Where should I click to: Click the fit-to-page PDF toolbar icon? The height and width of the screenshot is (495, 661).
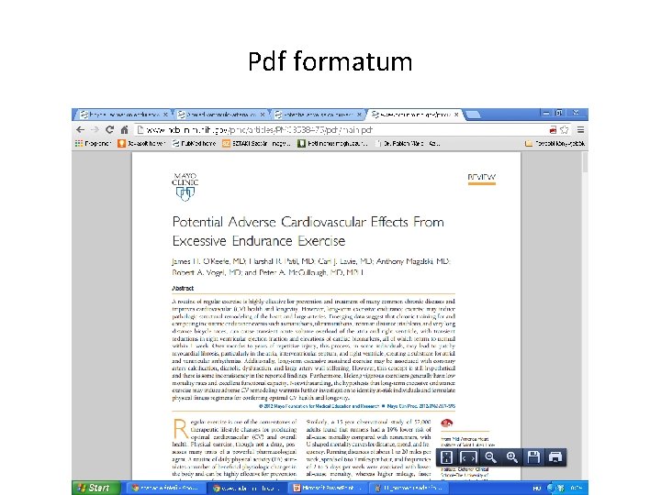[446, 457]
